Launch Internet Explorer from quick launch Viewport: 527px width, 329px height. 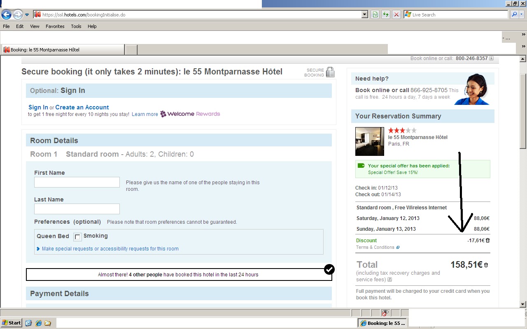click(38, 323)
